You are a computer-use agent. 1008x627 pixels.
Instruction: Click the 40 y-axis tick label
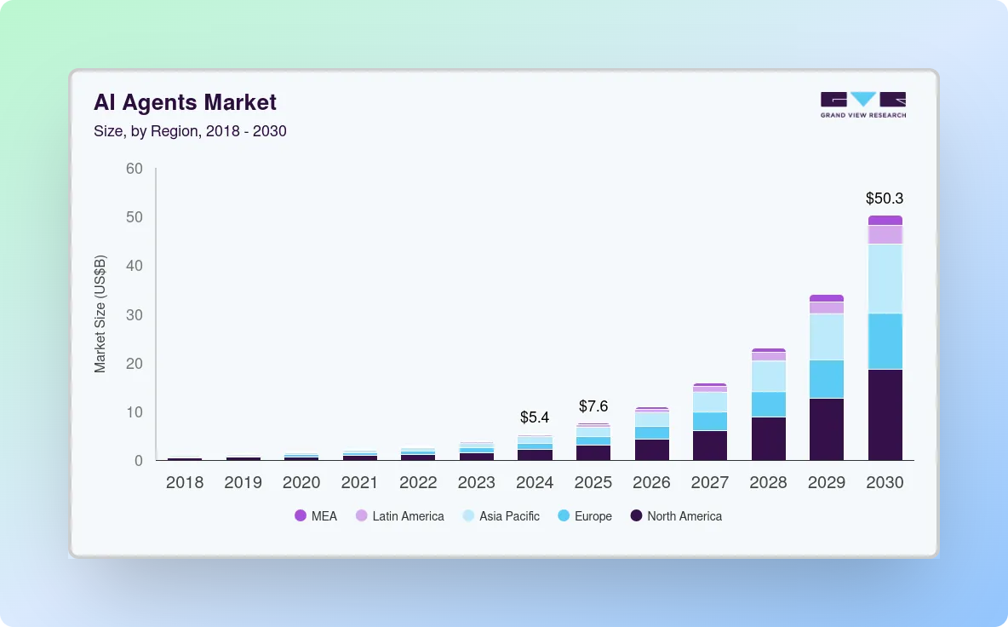click(135, 266)
